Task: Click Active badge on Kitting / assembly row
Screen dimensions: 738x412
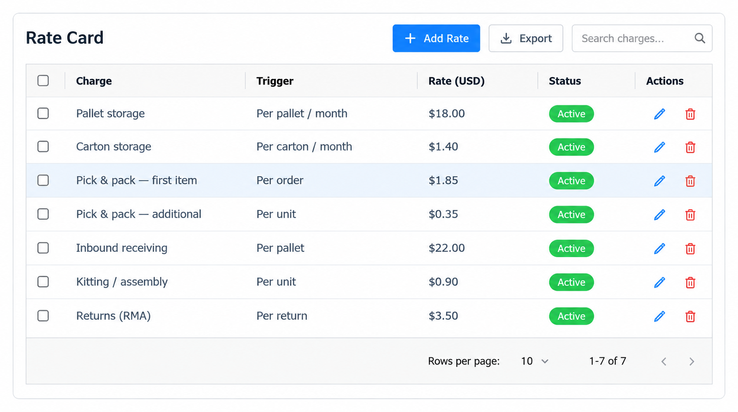Action: point(571,282)
